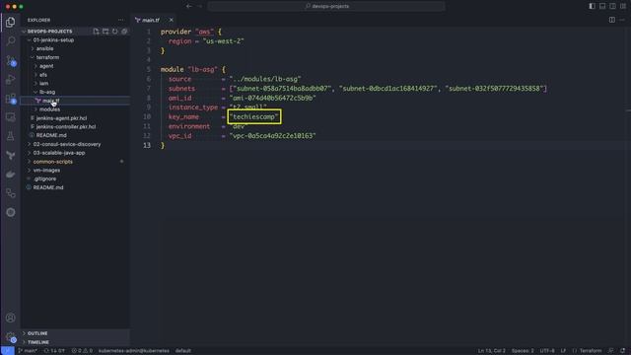Change UTF-8 file encoding

(547, 351)
